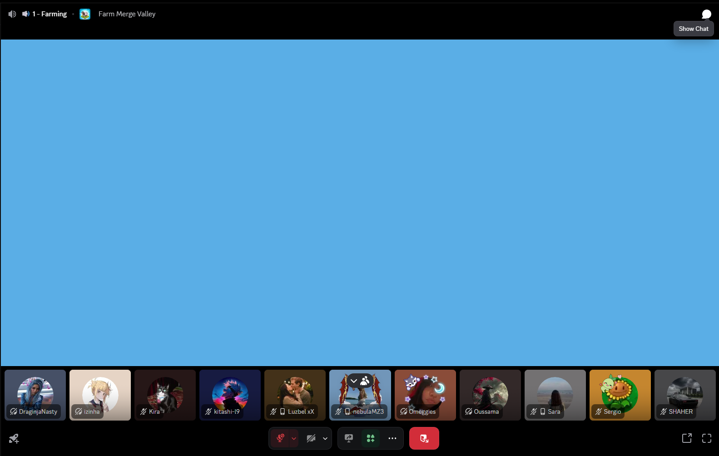Open microphone input options arrow
Image resolution: width=719 pixels, height=456 pixels.
tap(294, 438)
